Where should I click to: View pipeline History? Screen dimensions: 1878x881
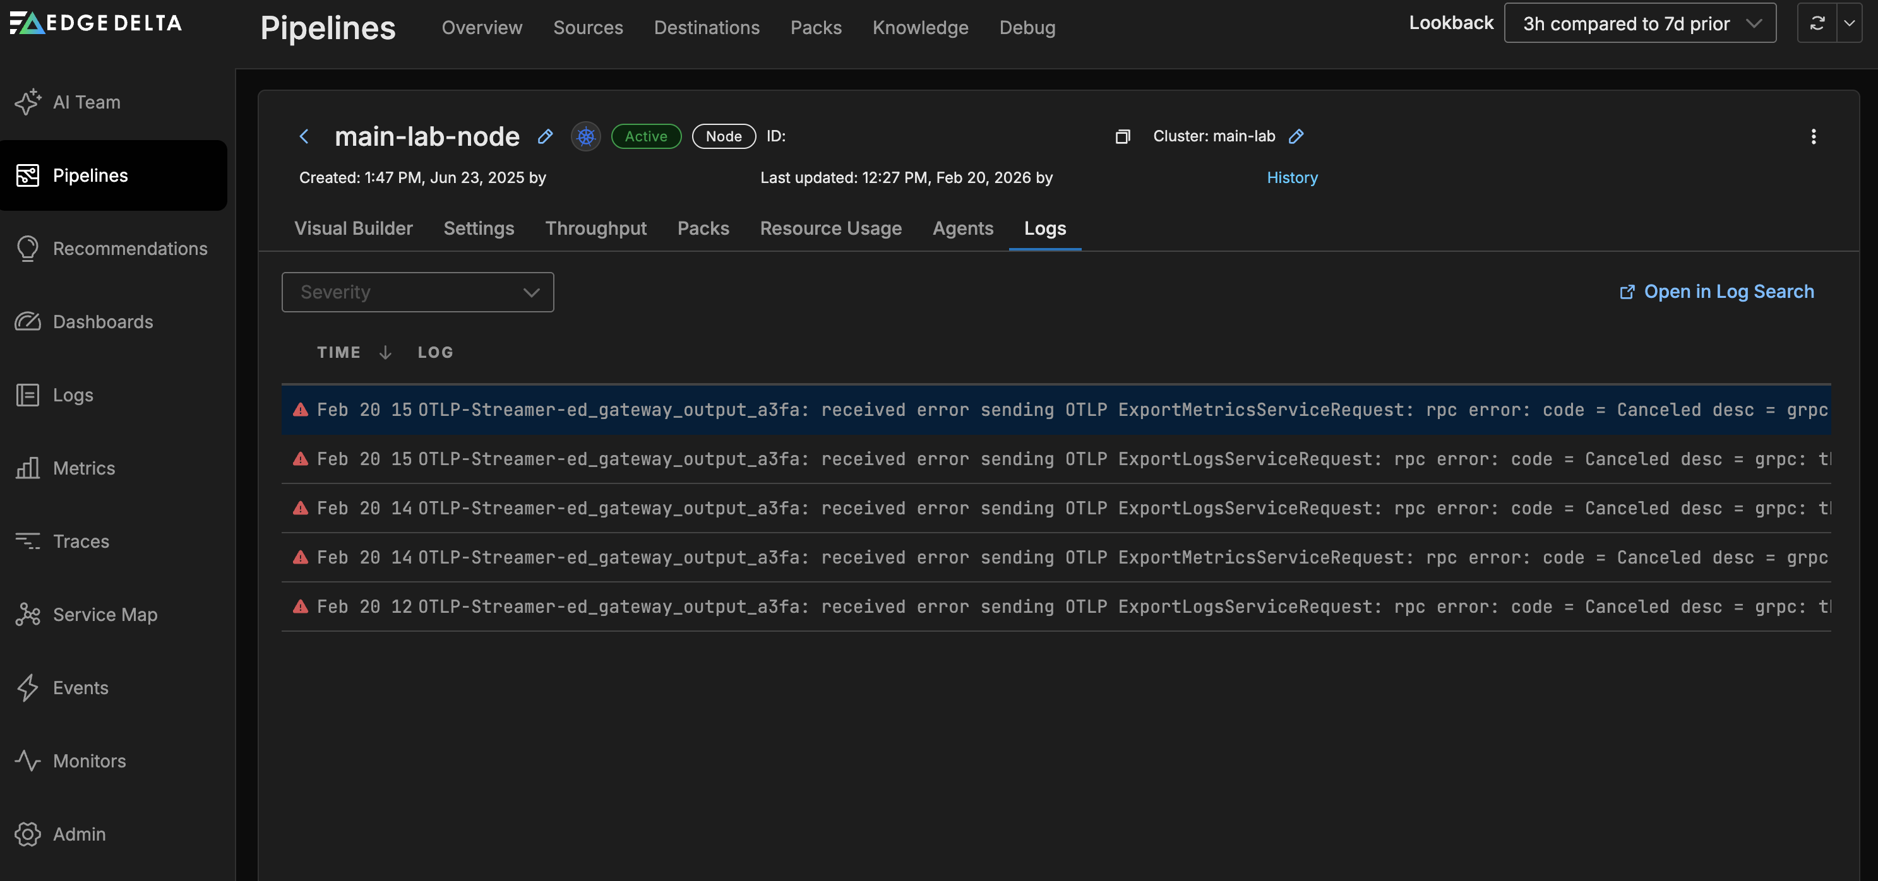point(1291,177)
